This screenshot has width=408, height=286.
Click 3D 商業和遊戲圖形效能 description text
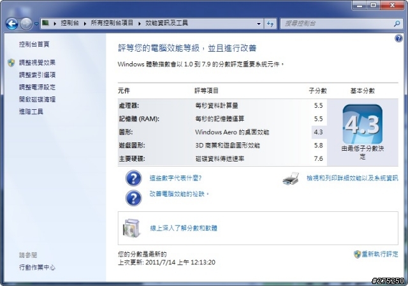(x=228, y=146)
